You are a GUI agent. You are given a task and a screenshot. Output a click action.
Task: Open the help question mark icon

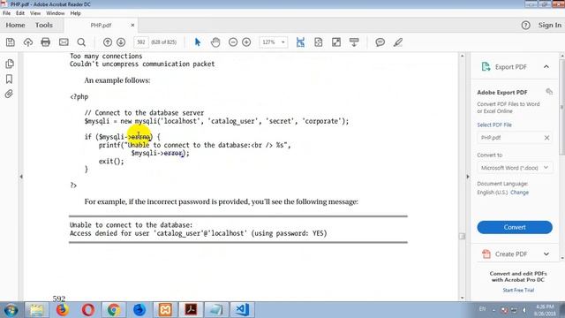(526, 26)
